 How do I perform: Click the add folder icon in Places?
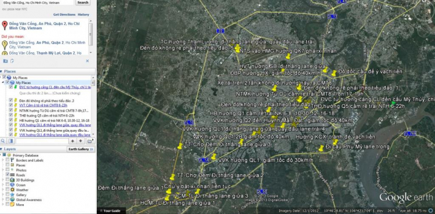point(89,141)
